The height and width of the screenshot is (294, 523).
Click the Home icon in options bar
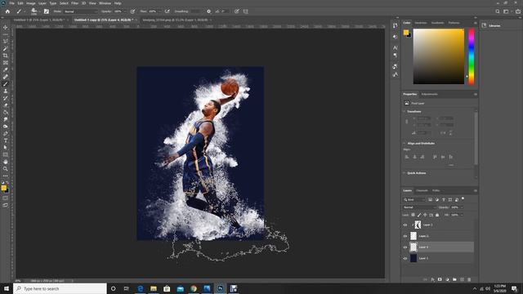(7, 11)
